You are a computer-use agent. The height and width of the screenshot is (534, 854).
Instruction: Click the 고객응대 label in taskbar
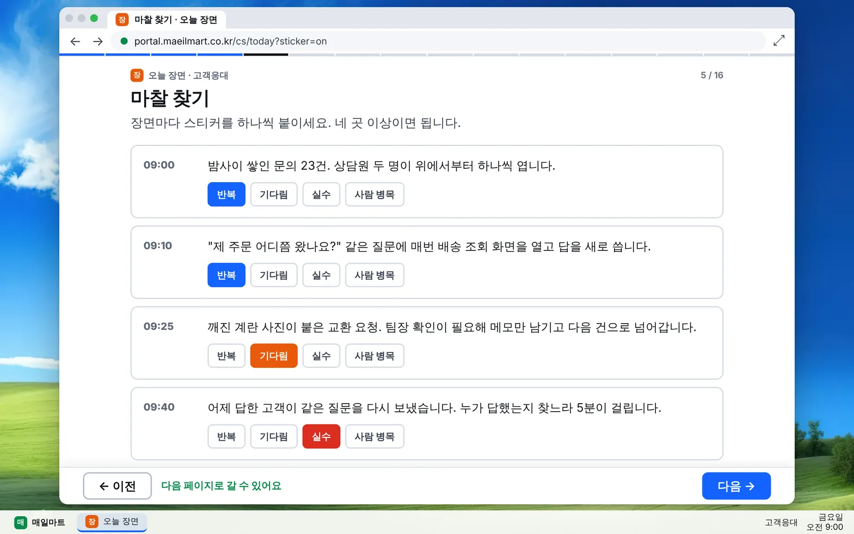click(x=781, y=522)
